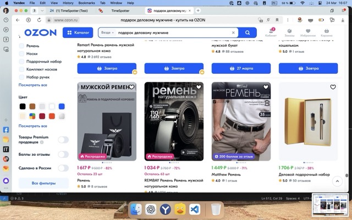Check the Подарочный набор checkbox

22,62
